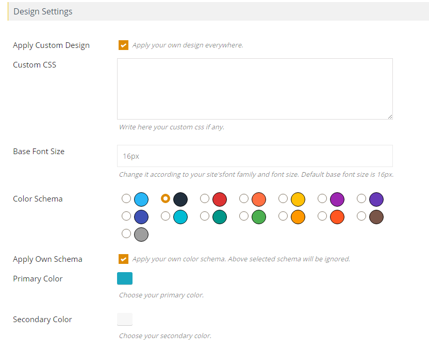Image resolution: width=429 pixels, height=351 pixels.
Task: Click inside the Custom CSS text area
Action: tap(255, 89)
